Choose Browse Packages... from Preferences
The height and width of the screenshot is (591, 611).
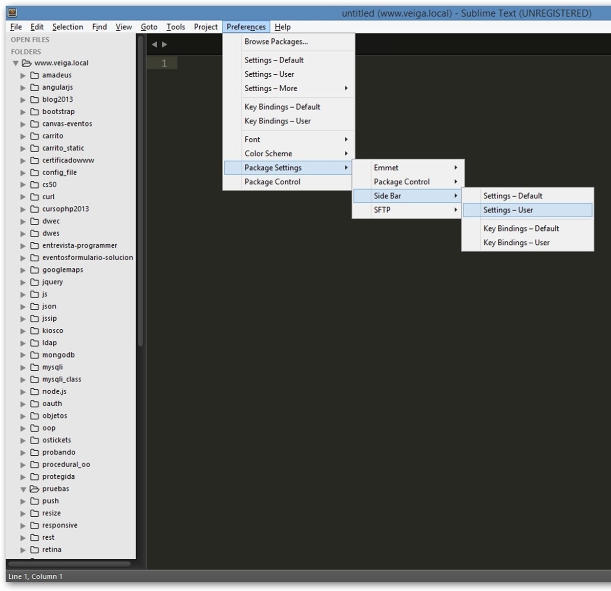276,42
